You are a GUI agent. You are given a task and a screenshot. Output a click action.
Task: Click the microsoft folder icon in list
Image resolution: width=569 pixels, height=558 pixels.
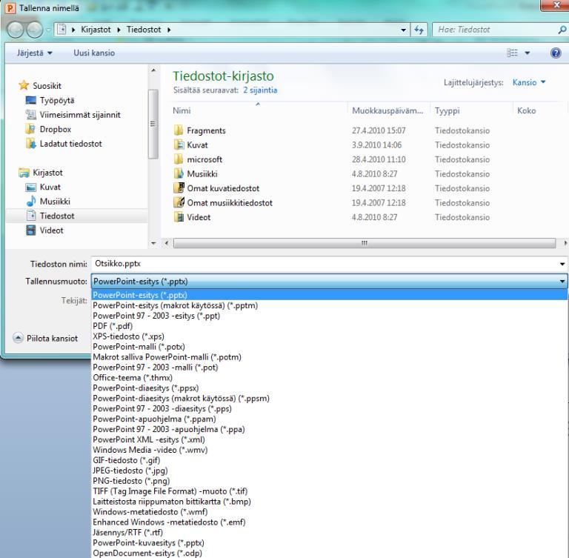179,159
